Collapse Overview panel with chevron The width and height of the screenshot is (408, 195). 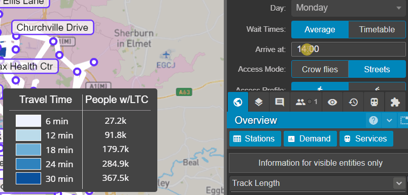tap(389, 120)
